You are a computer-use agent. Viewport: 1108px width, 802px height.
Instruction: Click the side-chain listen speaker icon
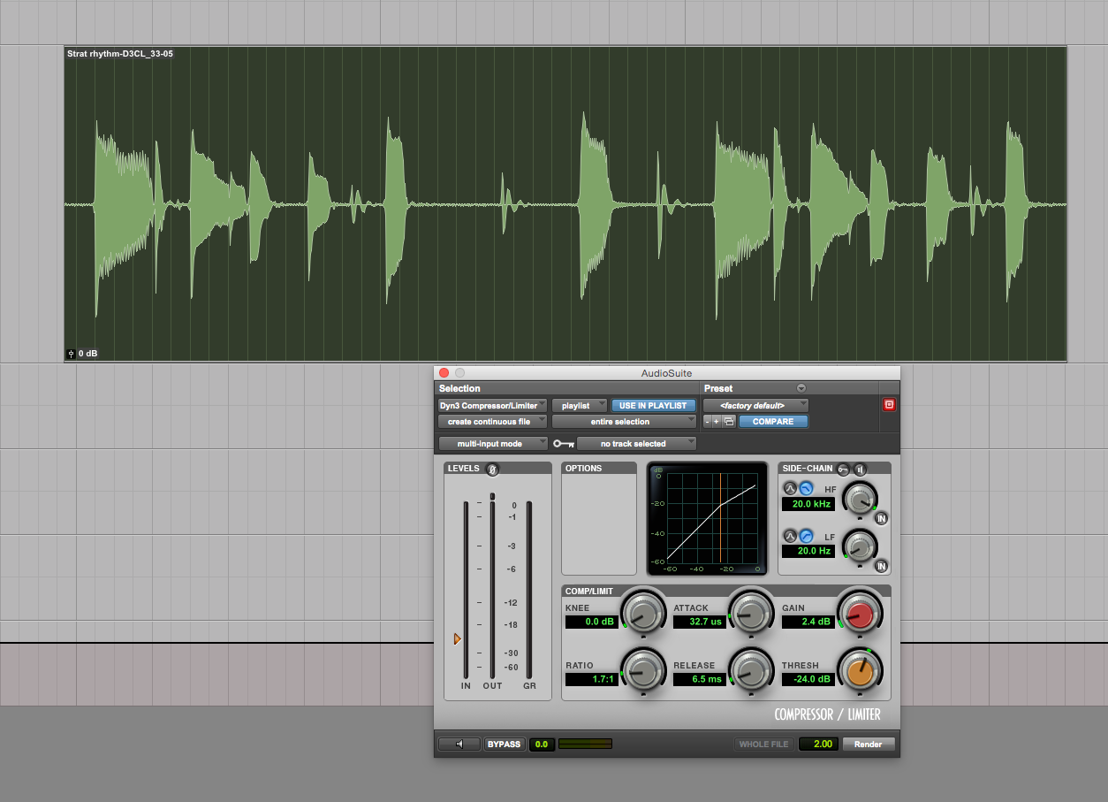click(860, 469)
